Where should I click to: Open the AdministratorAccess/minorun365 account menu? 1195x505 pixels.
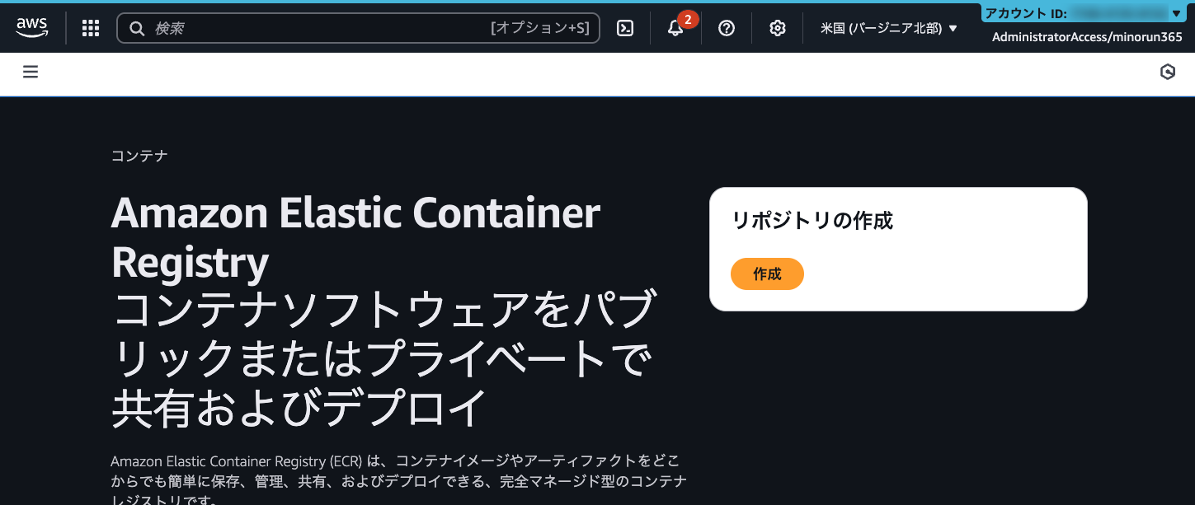pos(1086,37)
